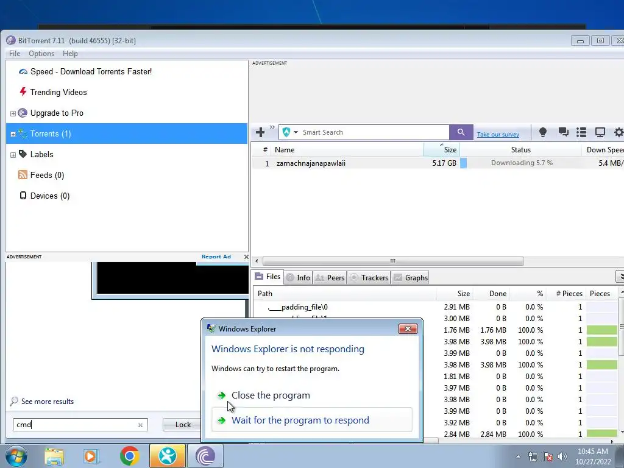
Task: Click the remote monitor icon in toolbar
Action: (600, 132)
